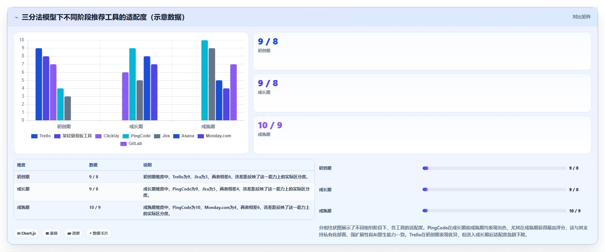605x252 pixels.
Task: Click the small icon before the page title
Action: (x=16, y=17)
